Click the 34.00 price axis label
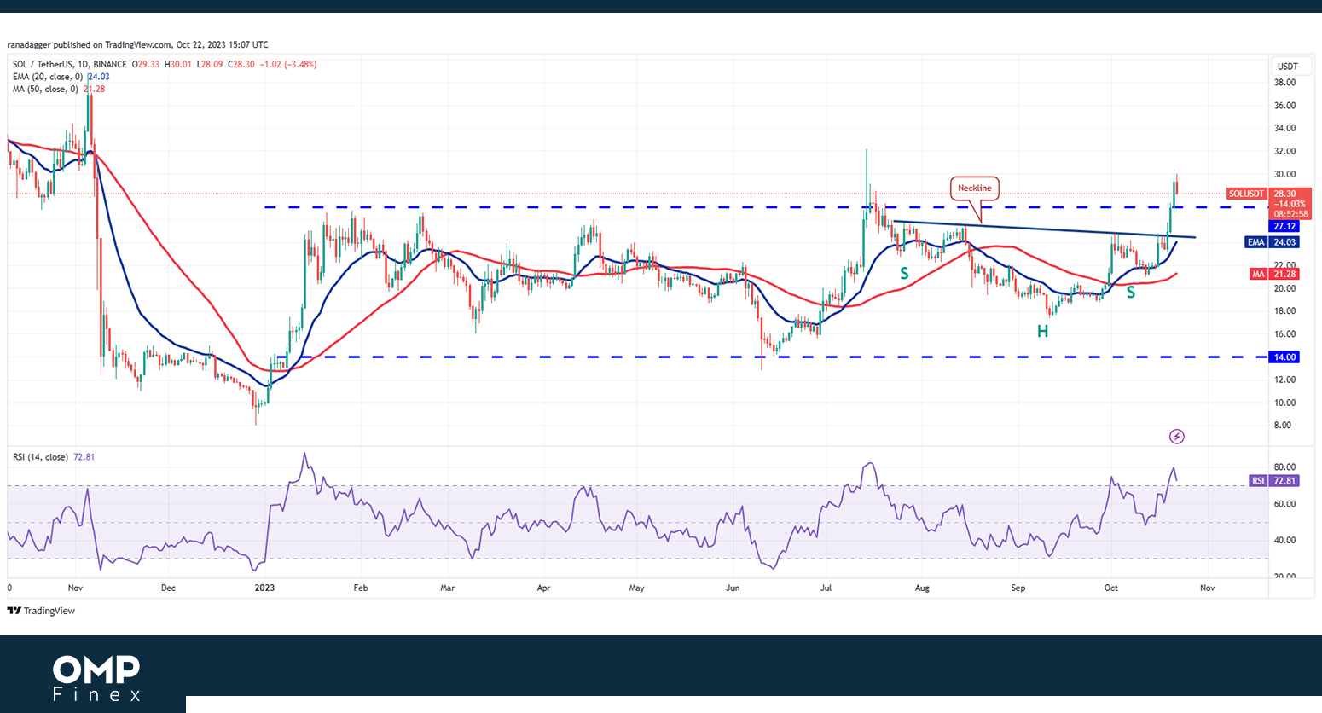 [1284, 128]
